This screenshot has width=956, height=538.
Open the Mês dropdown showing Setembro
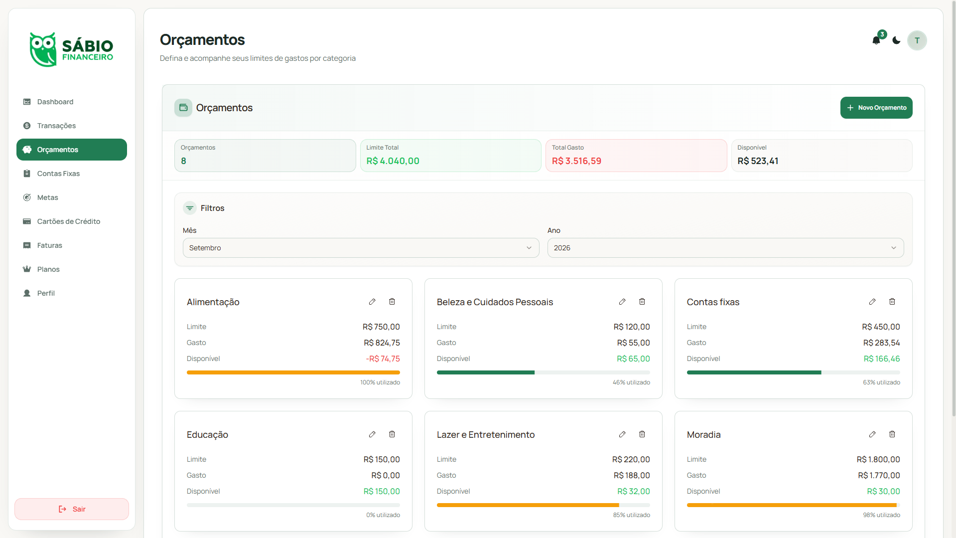click(361, 248)
